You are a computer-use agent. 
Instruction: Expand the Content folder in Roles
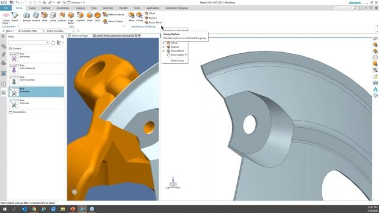coord(15,49)
